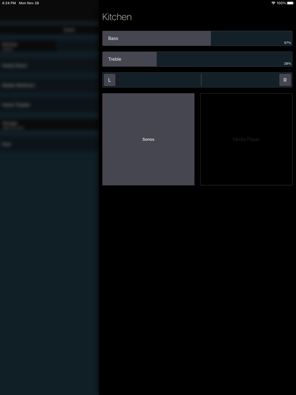Image resolution: width=296 pixels, height=395 pixels.
Task: Click the balance slider center marker
Action: [201, 80]
